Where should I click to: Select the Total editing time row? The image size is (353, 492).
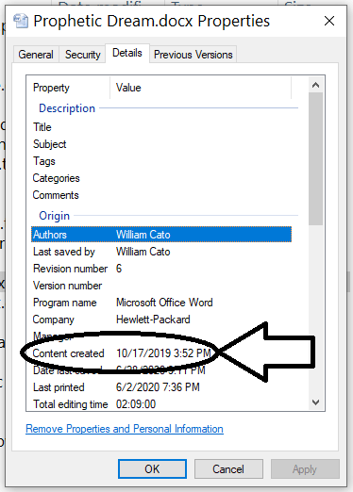[x=161, y=404]
